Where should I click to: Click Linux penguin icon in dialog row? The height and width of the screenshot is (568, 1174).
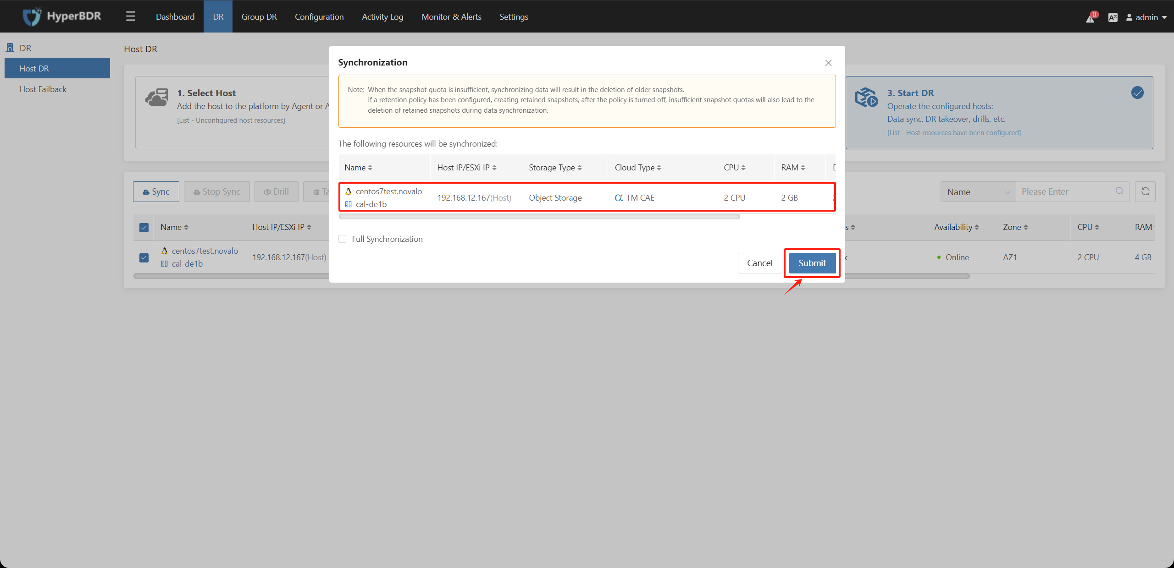click(349, 191)
